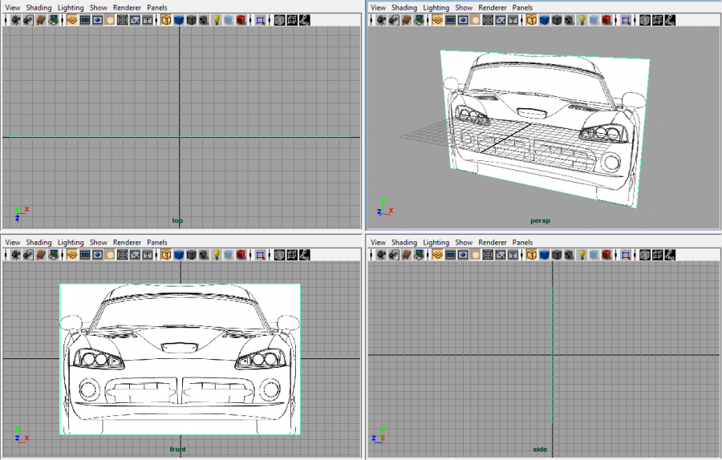Screen dimensions: 722x460
Task: Click Select Camera icon in top view panel
Action: point(15,20)
